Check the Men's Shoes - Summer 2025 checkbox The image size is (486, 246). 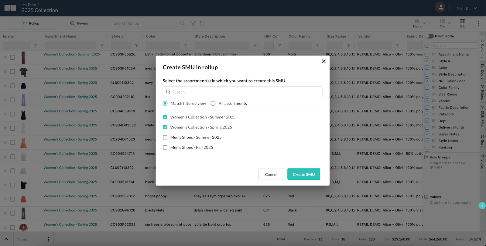(165, 137)
